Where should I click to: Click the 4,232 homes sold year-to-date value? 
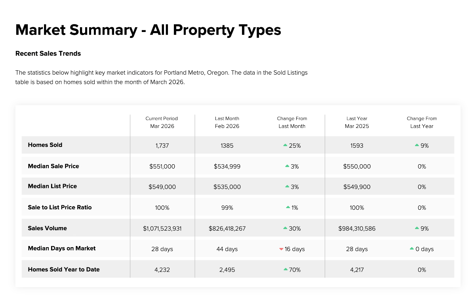point(162,270)
